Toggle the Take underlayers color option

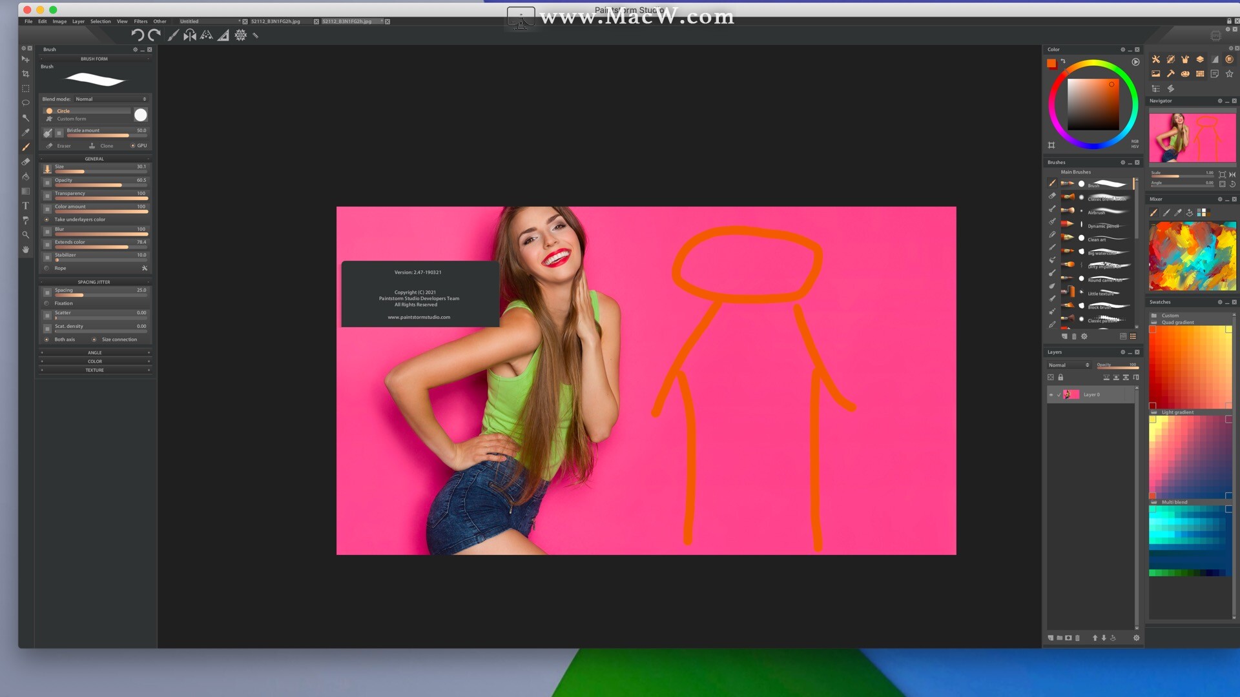click(x=46, y=219)
